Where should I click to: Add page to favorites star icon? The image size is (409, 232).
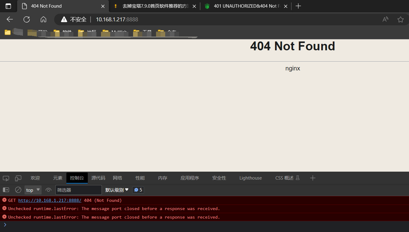(x=400, y=20)
